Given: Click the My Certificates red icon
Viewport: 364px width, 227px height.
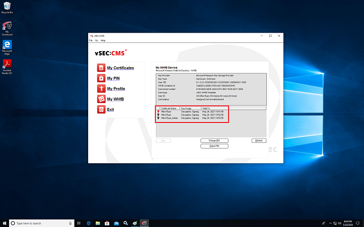Looking at the screenshot, I should (101, 68).
